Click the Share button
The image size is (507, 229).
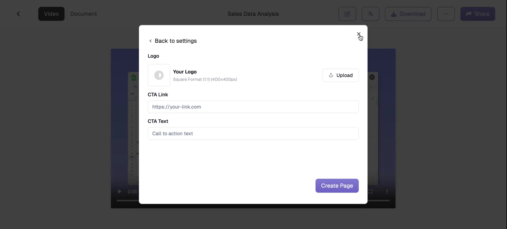coord(478,14)
